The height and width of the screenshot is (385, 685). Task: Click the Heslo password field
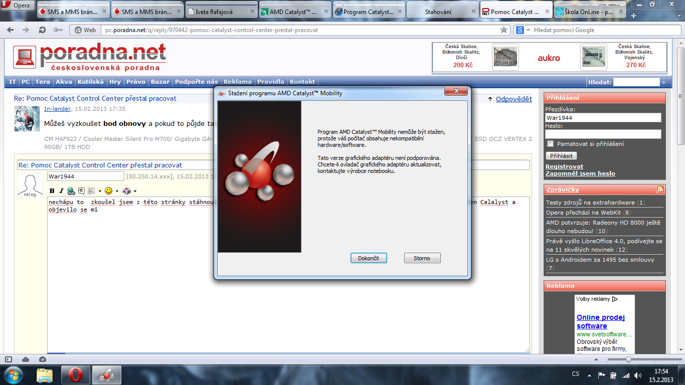click(x=603, y=134)
